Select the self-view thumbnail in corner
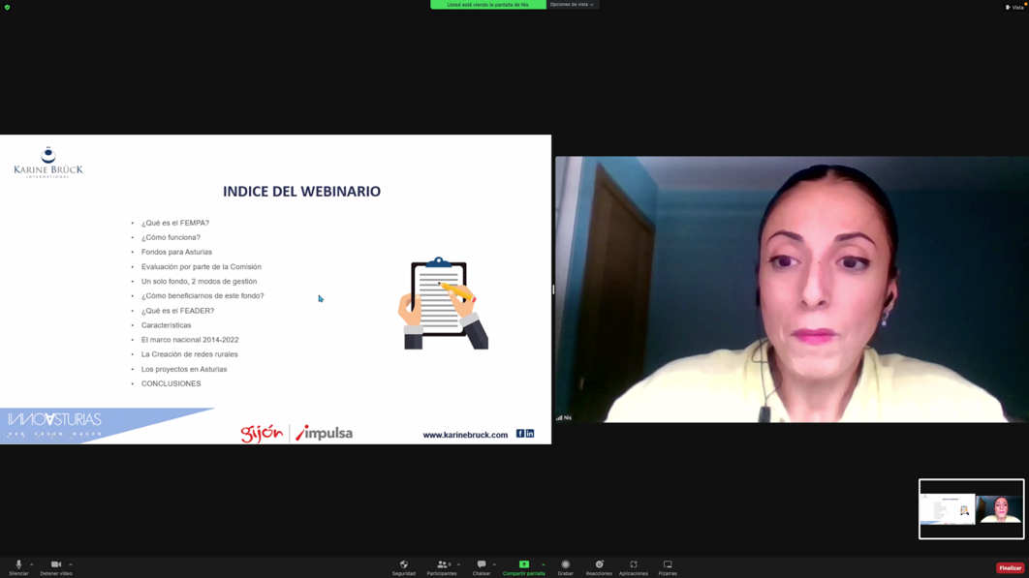The image size is (1029, 578). [971, 509]
